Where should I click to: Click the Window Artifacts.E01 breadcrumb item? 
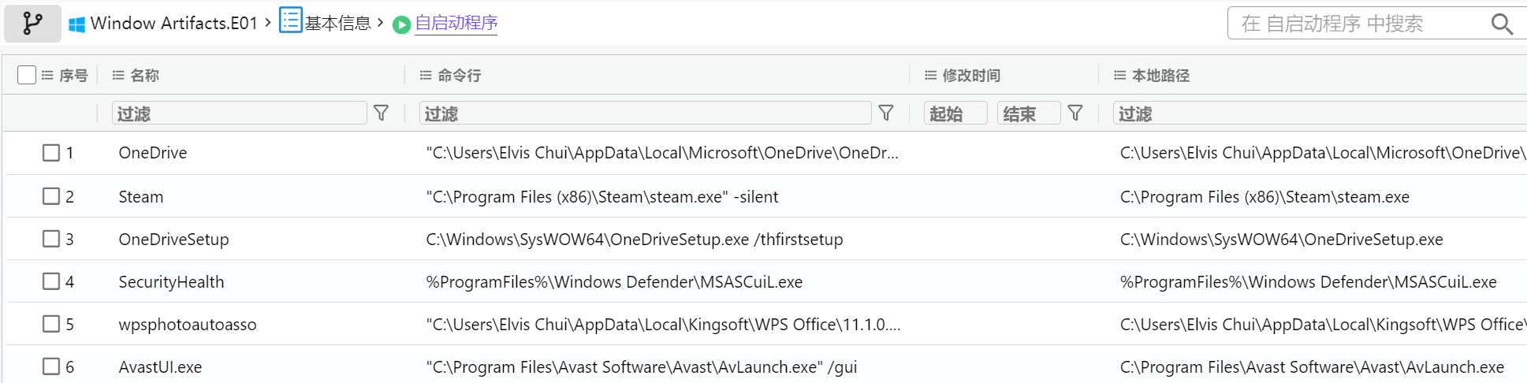click(173, 24)
